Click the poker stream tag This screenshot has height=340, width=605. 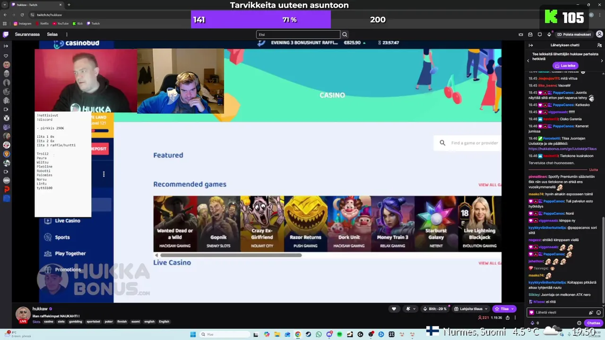coord(109,322)
